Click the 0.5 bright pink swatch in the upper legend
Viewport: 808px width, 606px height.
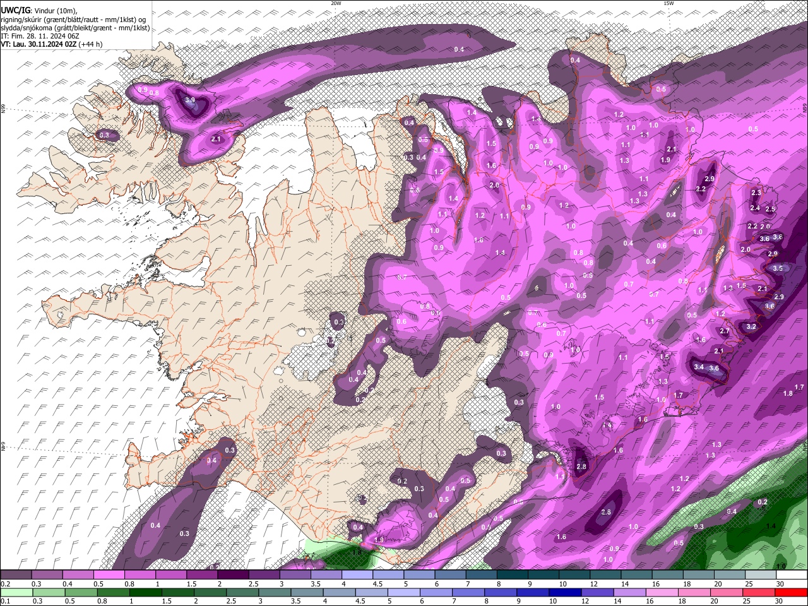point(109,575)
